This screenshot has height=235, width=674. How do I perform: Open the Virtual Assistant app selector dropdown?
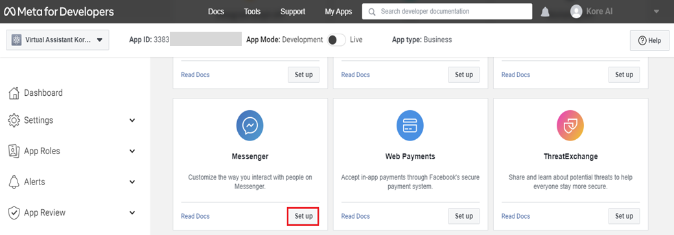pyautogui.click(x=58, y=40)
